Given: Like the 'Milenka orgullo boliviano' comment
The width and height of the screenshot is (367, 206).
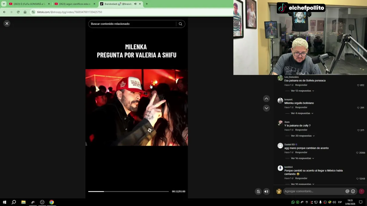Looking at the screenshot, I should (358, 108).
